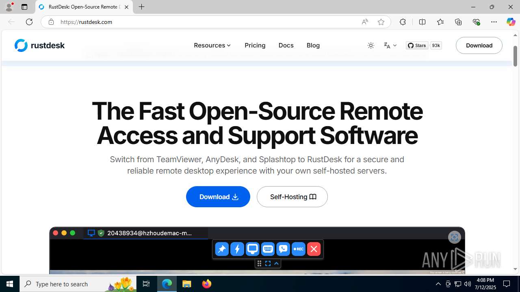This screenshot has width=520, height=292.
Task: Collapse the preview toolbar with the up chevron
Action: tap(277, 264)
